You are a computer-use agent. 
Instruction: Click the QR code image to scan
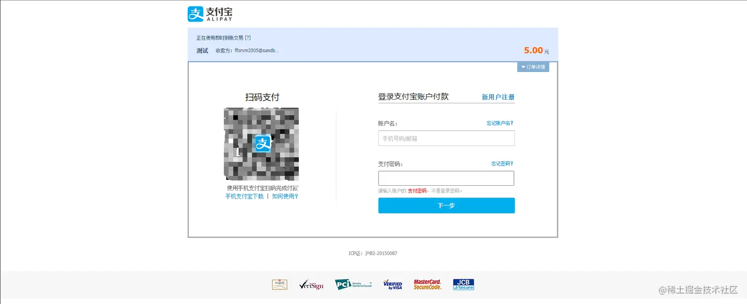coord(261,143)
